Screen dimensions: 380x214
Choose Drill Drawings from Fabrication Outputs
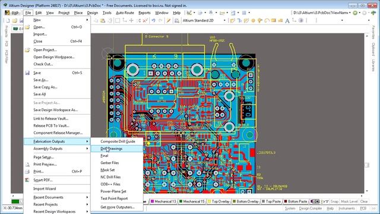pos(117,149)
